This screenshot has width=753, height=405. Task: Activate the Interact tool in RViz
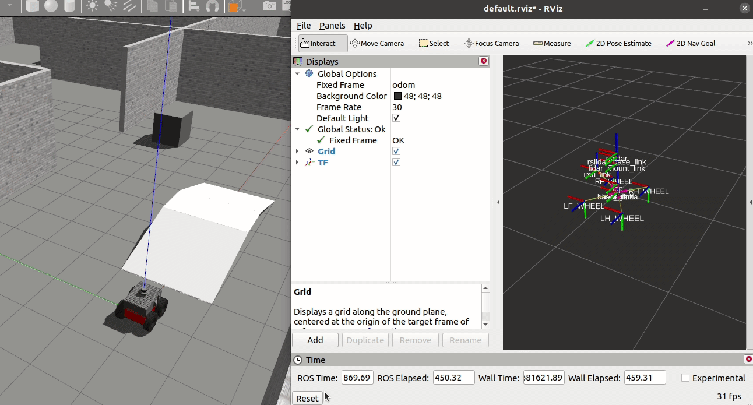coord(323,43)
